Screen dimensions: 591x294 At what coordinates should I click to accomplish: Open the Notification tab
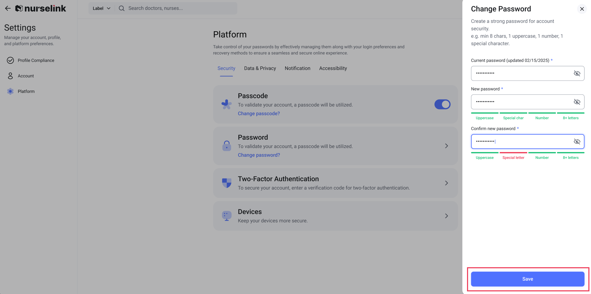[x=297, y=68]
